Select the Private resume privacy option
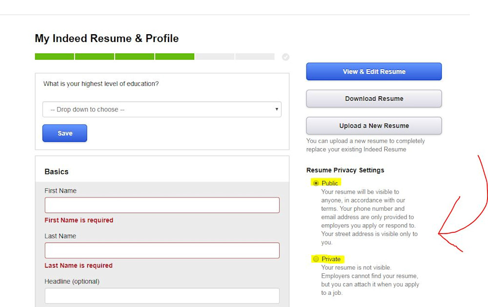Screen dimensions: 488x307 coord(316,259)
